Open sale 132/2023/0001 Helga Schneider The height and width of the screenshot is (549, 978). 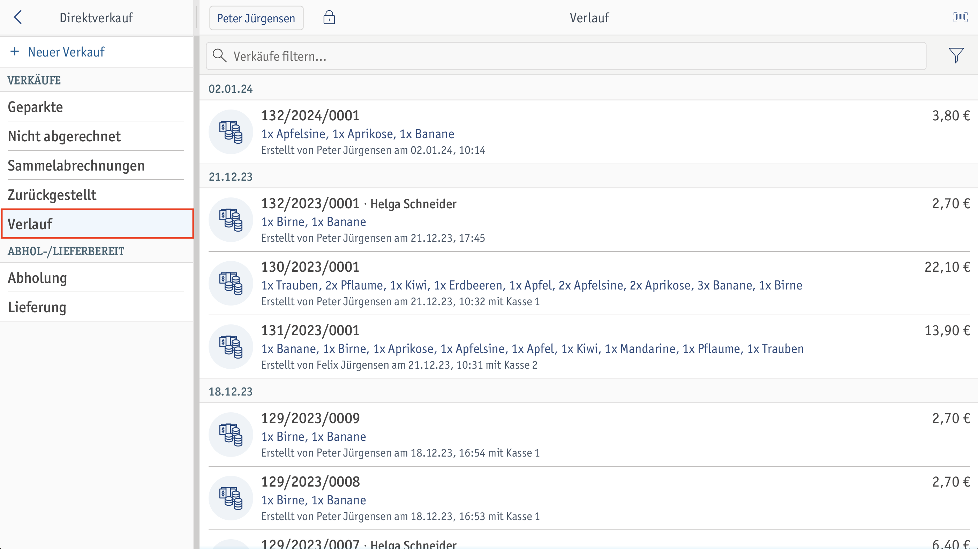point(589,220)
